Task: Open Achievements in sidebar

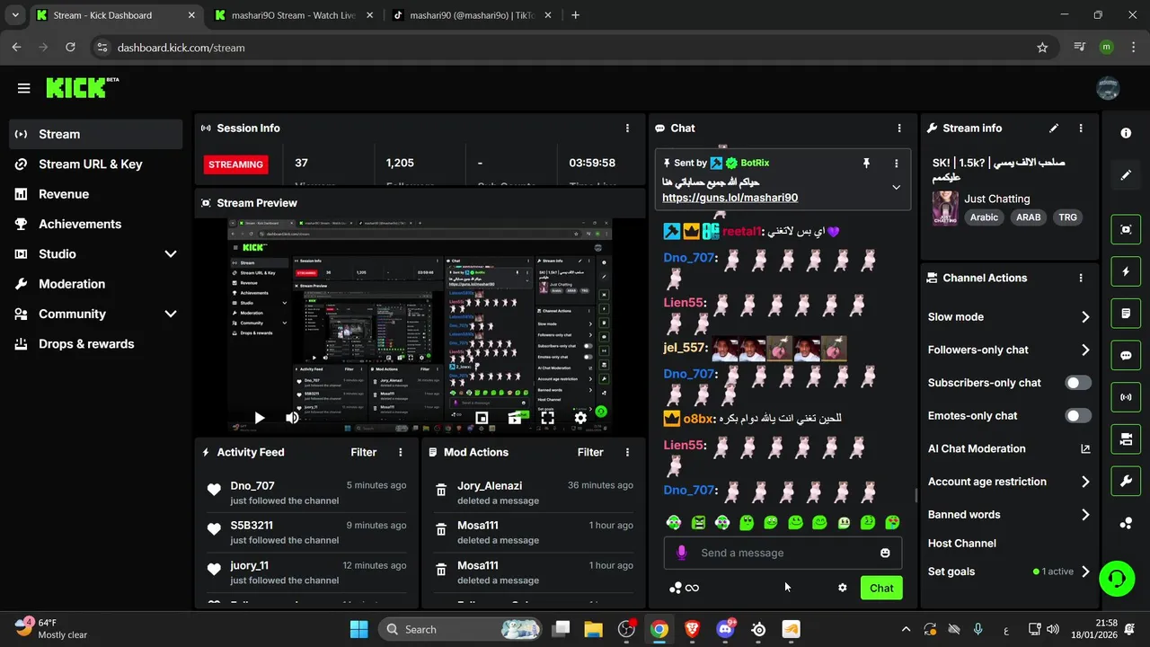Action: (x=96, y=224)
